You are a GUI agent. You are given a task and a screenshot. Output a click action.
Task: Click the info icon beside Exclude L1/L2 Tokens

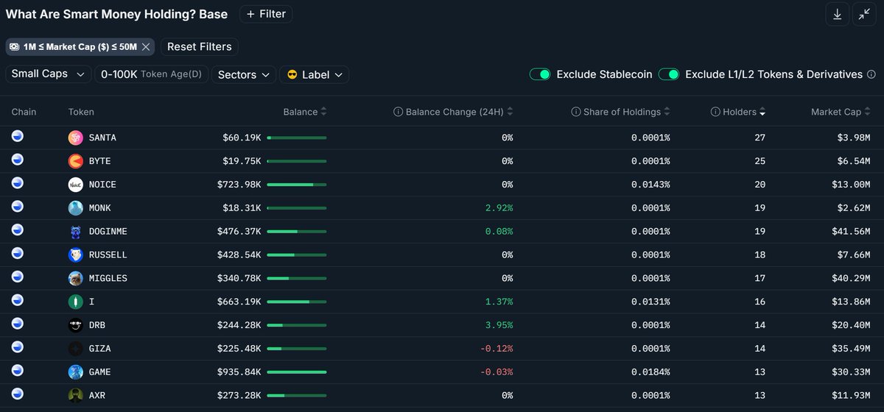[871, 74]
